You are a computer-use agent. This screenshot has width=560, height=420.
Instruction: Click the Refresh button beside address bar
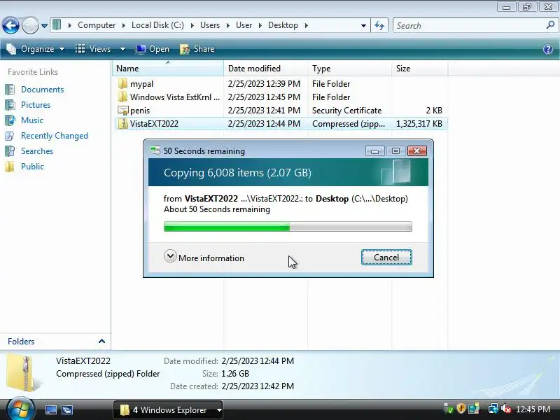coord(379,26)
